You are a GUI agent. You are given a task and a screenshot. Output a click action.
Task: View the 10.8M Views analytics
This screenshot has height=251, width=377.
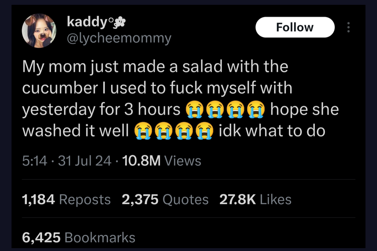click(162, 161)
